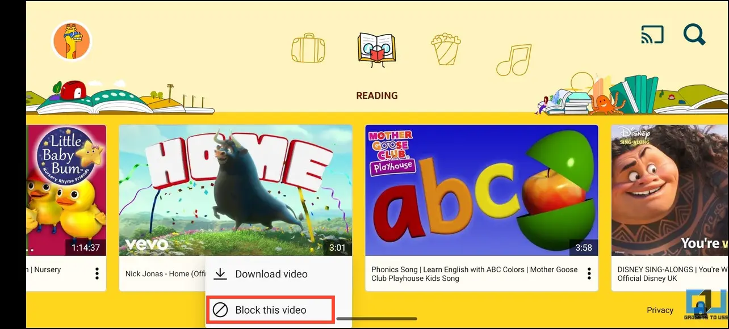Viewport: 729px width, 329px height.
Task: Tap the block circle icon in menu
Action: pos(220,310)
